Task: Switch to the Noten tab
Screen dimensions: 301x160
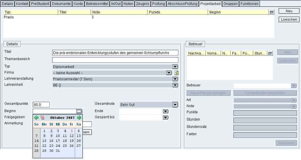Action: 128,4
